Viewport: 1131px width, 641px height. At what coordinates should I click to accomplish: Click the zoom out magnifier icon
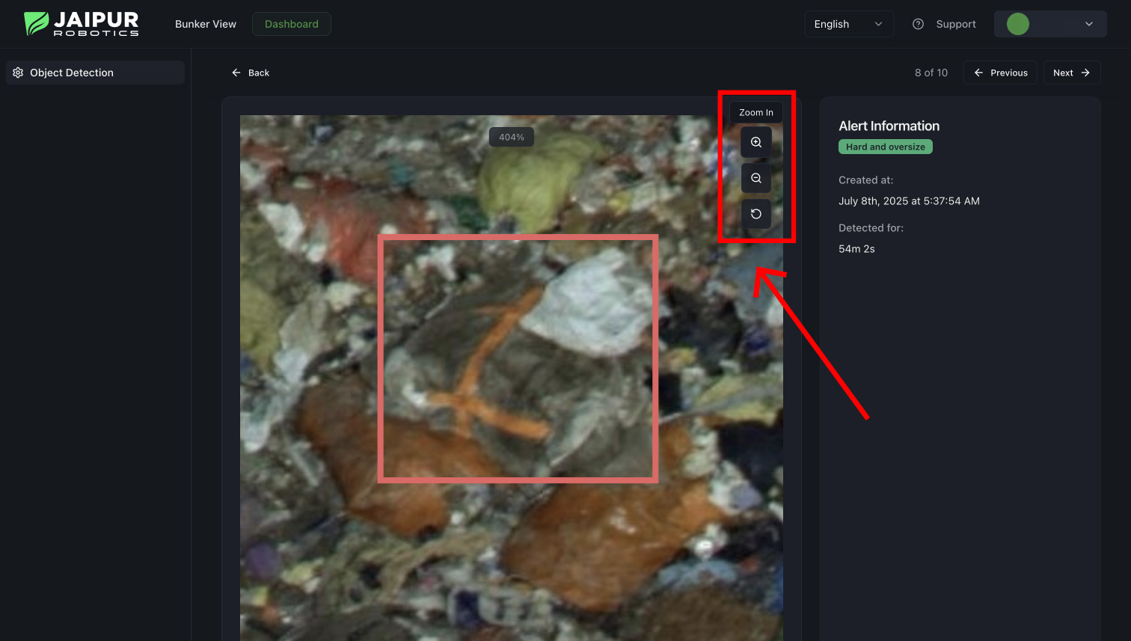pos(756,178)
